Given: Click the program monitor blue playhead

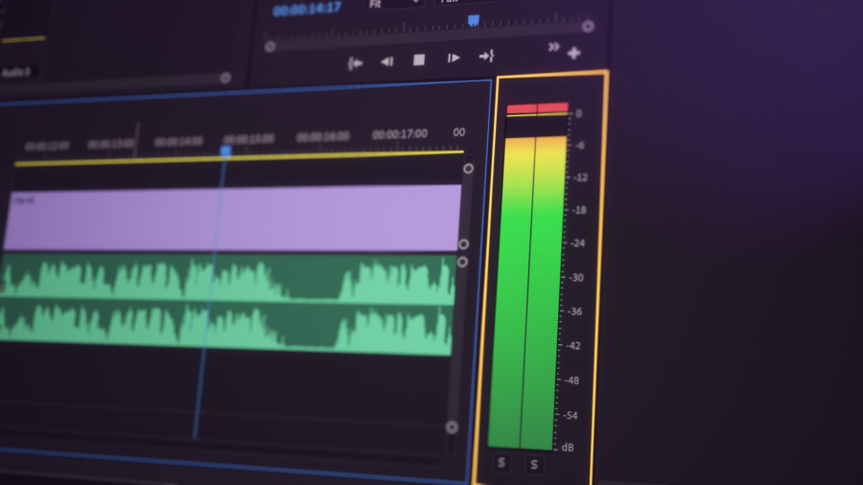Looking at the screenshot, I should tap(474, 21).
